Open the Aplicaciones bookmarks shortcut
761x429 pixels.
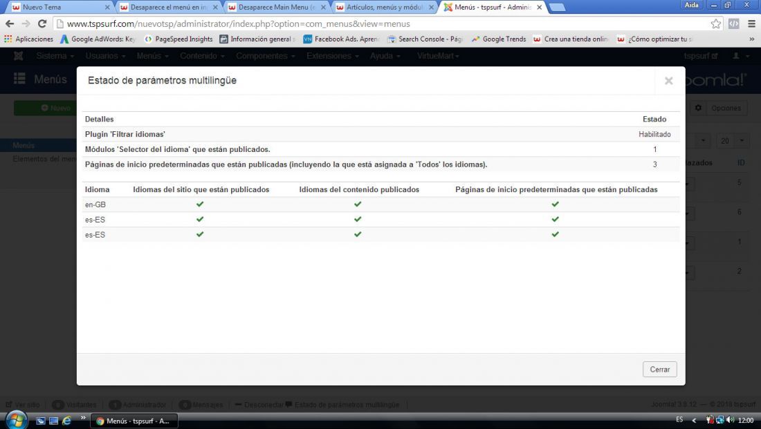pyautogui.click(x=28, y=39)
